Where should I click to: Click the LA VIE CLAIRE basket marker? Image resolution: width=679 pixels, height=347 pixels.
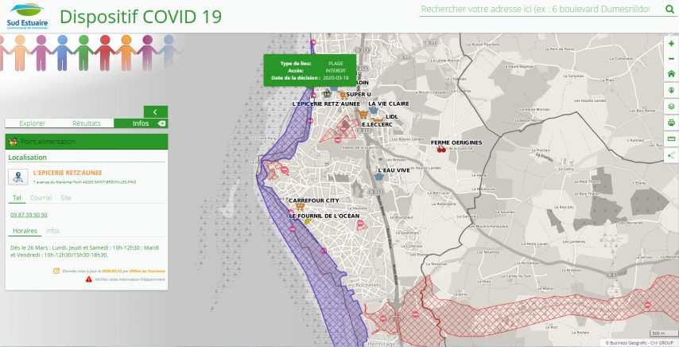click(374, 110)
